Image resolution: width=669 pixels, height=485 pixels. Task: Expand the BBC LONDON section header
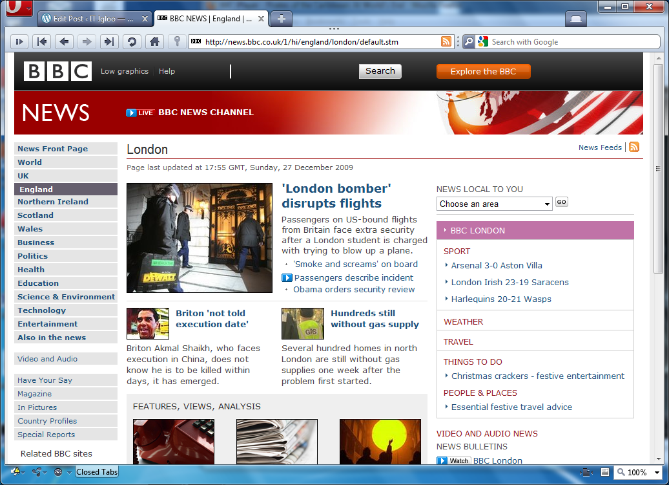(x=535, y=230)
